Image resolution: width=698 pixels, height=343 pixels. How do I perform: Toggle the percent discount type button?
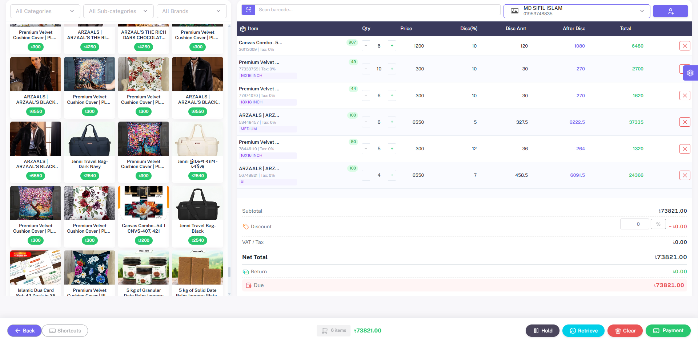658,224
